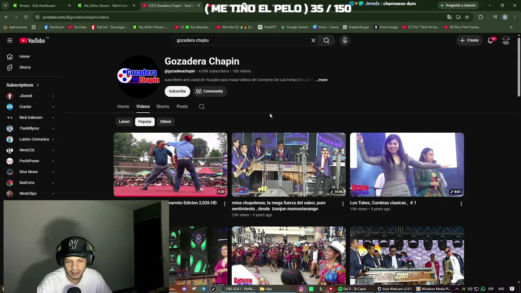The width and height of the screenshot is (521, 293).
Task: Open the channel Posts tab
Action: click(182, 107)
